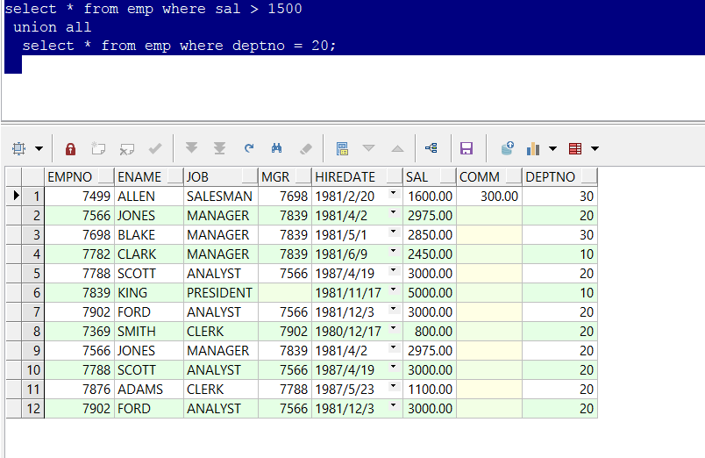
Task: Click the PRESIDENT job cell
Action: point(221,293)
